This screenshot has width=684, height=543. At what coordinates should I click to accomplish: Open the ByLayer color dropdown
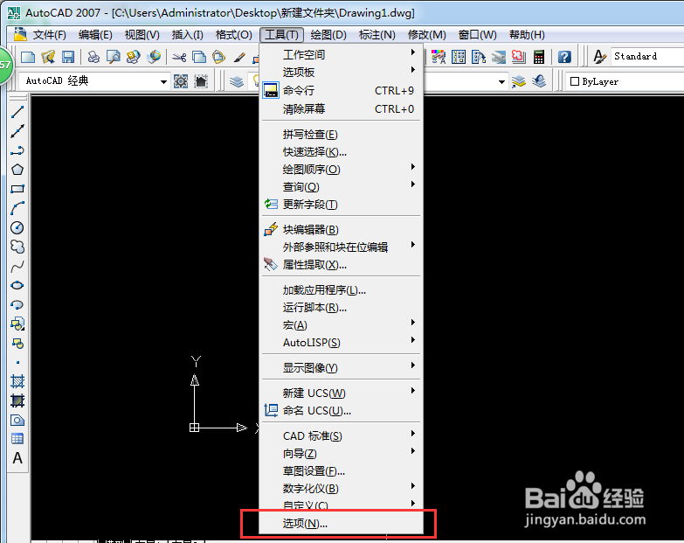pos(625,81)
